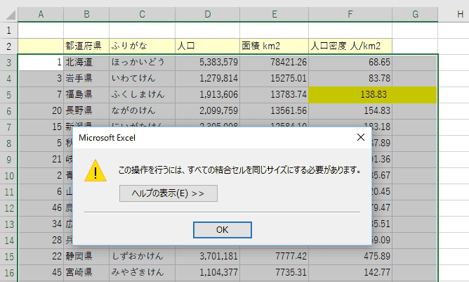Image resolution: width=469 pixels, height=282 pixels.
Task: Expand help with ヘルプの表示(E) button
Action: 169,193
